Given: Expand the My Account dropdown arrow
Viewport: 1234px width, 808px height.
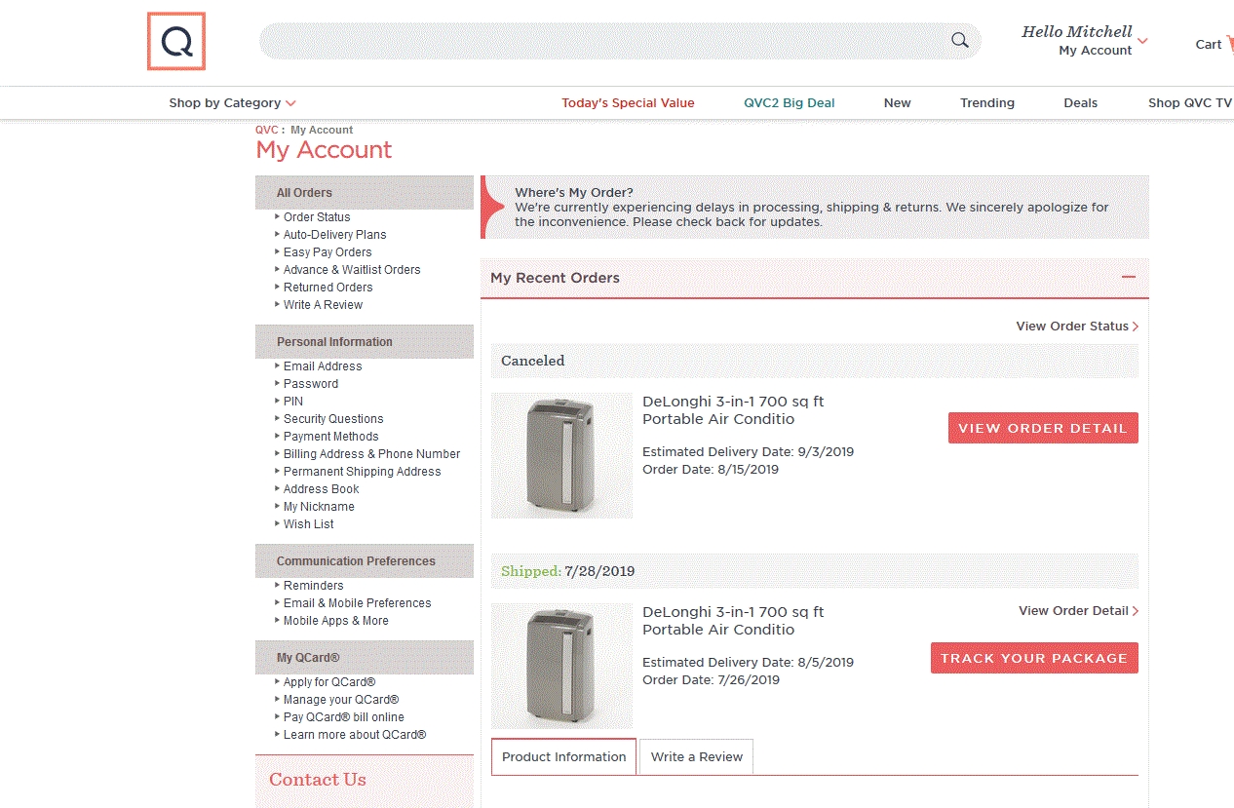Looking at the screenshot, I should point(1142,41).
